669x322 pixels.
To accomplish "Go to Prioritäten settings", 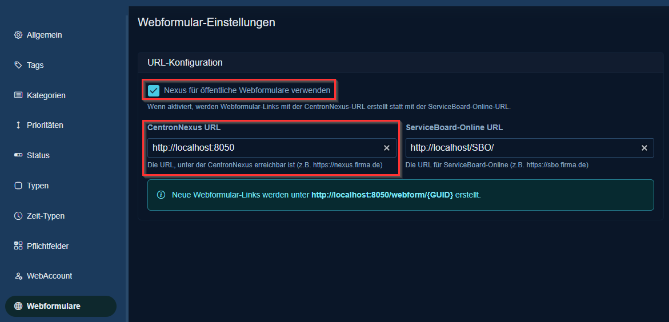I will [61, 125].
